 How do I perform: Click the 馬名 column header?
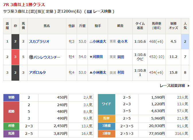47,26
